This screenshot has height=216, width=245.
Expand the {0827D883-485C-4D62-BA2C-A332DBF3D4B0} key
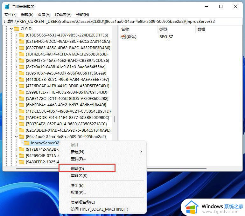(x=16, y=48)
